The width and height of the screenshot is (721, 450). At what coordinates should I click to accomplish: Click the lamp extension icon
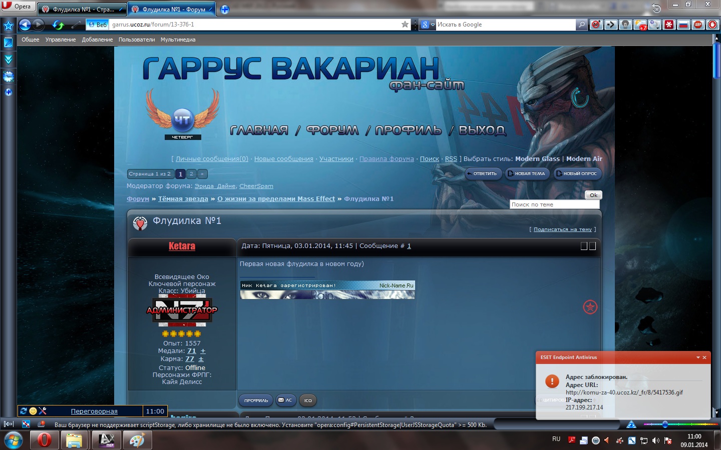click(625, 24)
